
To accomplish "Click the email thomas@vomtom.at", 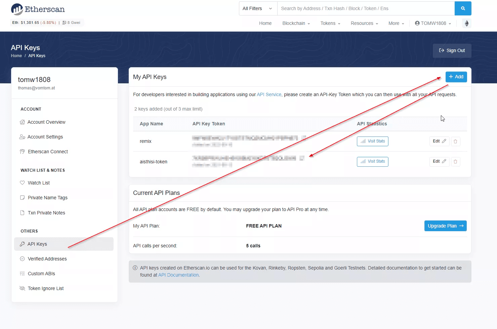I will [36, 88].
